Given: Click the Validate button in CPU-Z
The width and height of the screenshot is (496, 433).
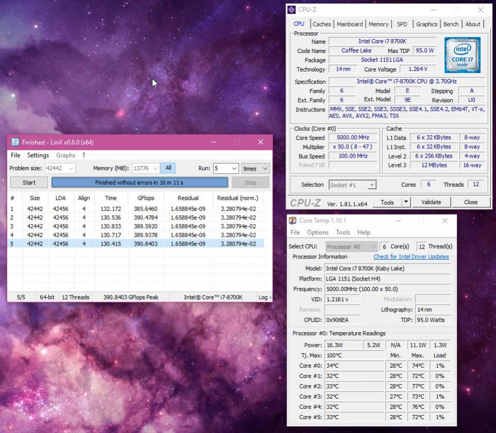Looking at the screenshot, I should pyautogui.click(x=431, y=202).
